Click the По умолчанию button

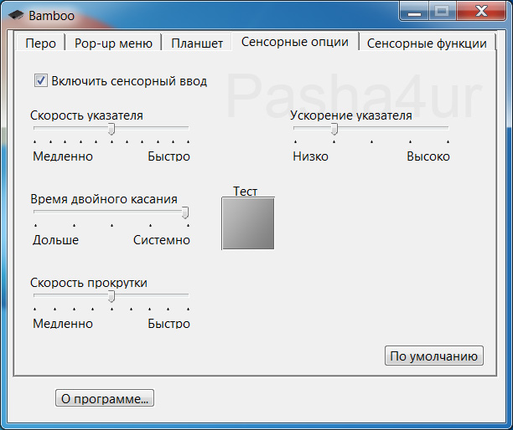pyautogui.click(x=434, y=356)
